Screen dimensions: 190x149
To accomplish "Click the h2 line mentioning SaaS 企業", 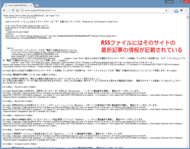I will (x=30, y=75).
